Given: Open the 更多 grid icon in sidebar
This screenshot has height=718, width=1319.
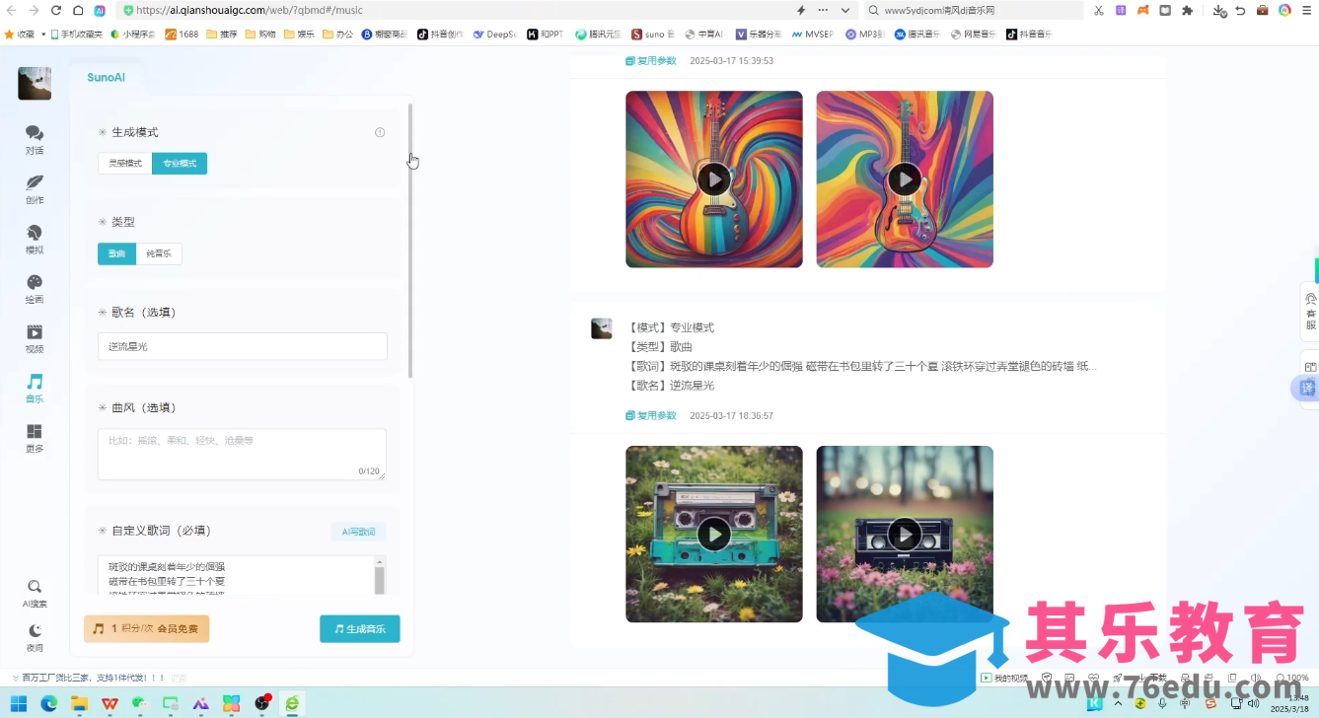Looking at the screenshot, I should coord(35,437).
